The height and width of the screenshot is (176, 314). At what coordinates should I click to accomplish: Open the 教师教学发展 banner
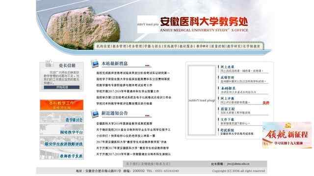tap(62, 154)
